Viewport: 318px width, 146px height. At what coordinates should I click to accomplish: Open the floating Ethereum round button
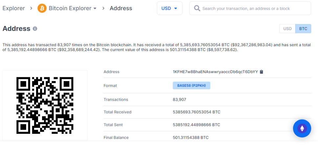(302, 128)
